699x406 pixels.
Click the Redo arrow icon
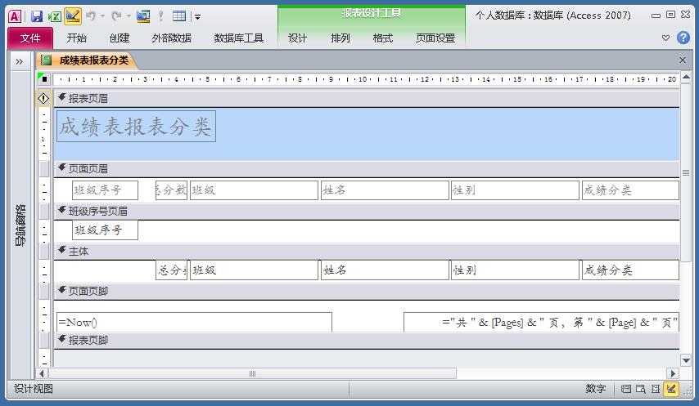click(116, 16)
